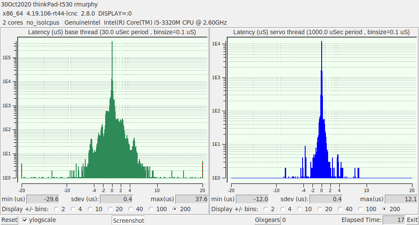The height and width of the screenshot is (225, 419).
Task: Click the Elapsed Time value 17
Action: point(394,220)
